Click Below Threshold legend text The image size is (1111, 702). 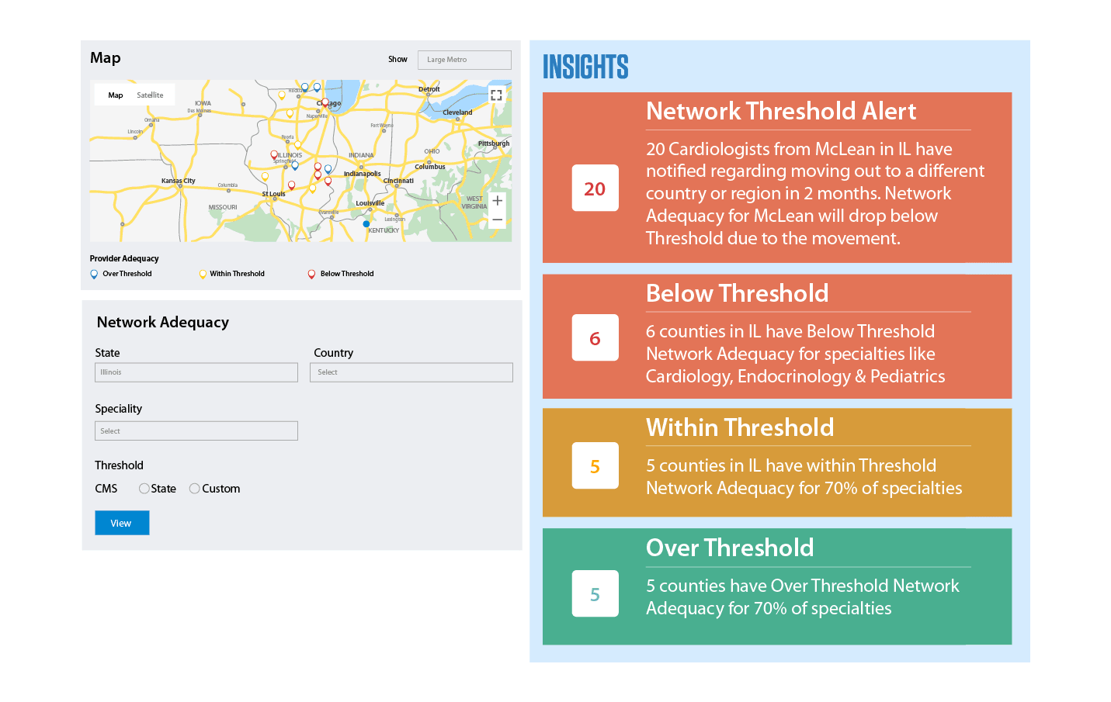(347, 274)
